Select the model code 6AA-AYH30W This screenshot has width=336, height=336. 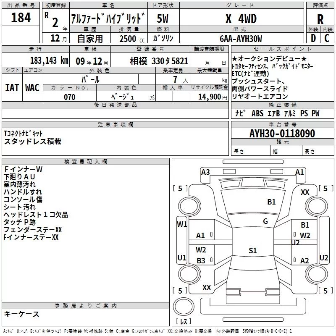click(241, 39)
